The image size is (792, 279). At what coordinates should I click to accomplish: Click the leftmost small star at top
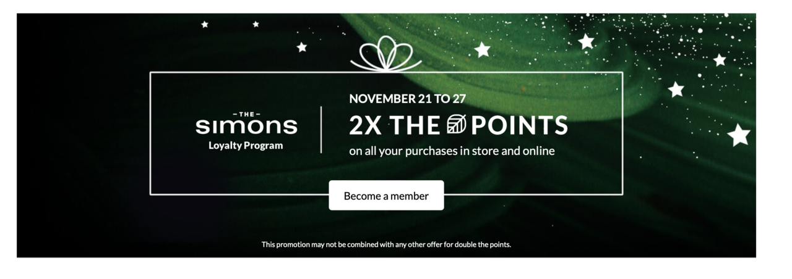coord(205,25)
